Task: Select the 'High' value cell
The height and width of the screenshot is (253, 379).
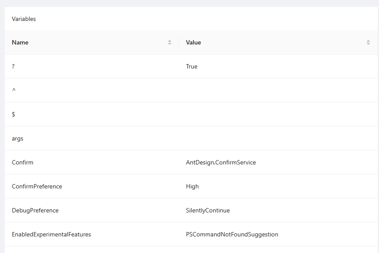Action: [278, 186]
